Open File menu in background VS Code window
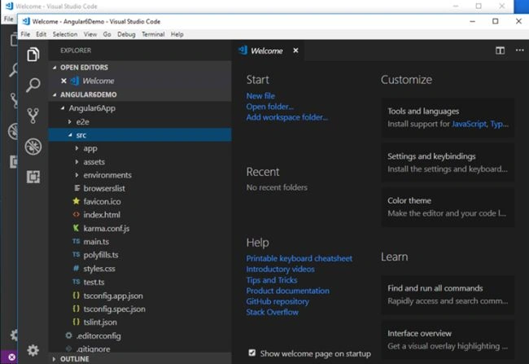 8,19
